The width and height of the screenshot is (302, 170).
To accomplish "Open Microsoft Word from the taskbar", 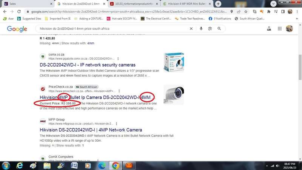I will (x=74, y=165).
